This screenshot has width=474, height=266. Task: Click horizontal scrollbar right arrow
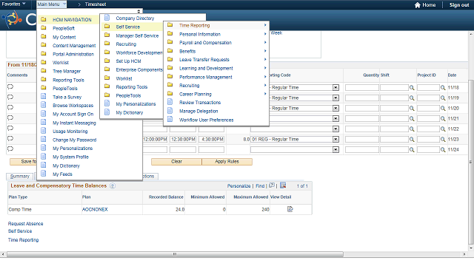[x=465, y=254]
